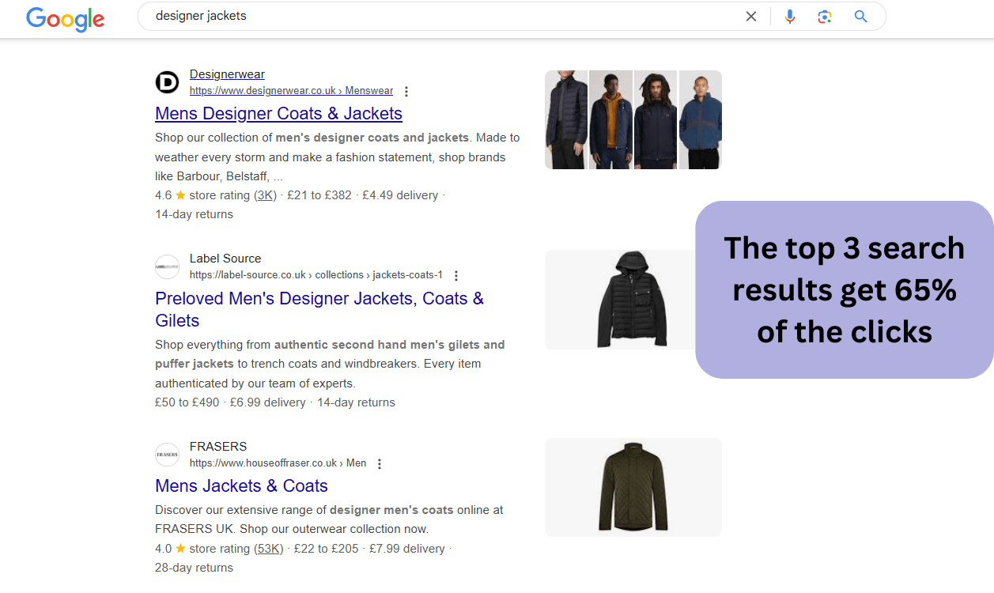
Task: Open the three-dot menu beside the Designerwear URL
Action: coord(406,91)
